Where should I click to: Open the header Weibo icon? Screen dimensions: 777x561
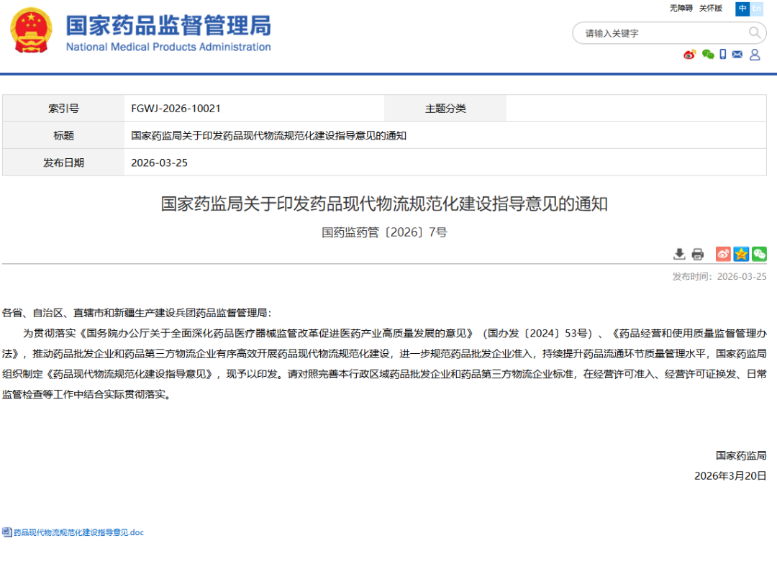690,55
